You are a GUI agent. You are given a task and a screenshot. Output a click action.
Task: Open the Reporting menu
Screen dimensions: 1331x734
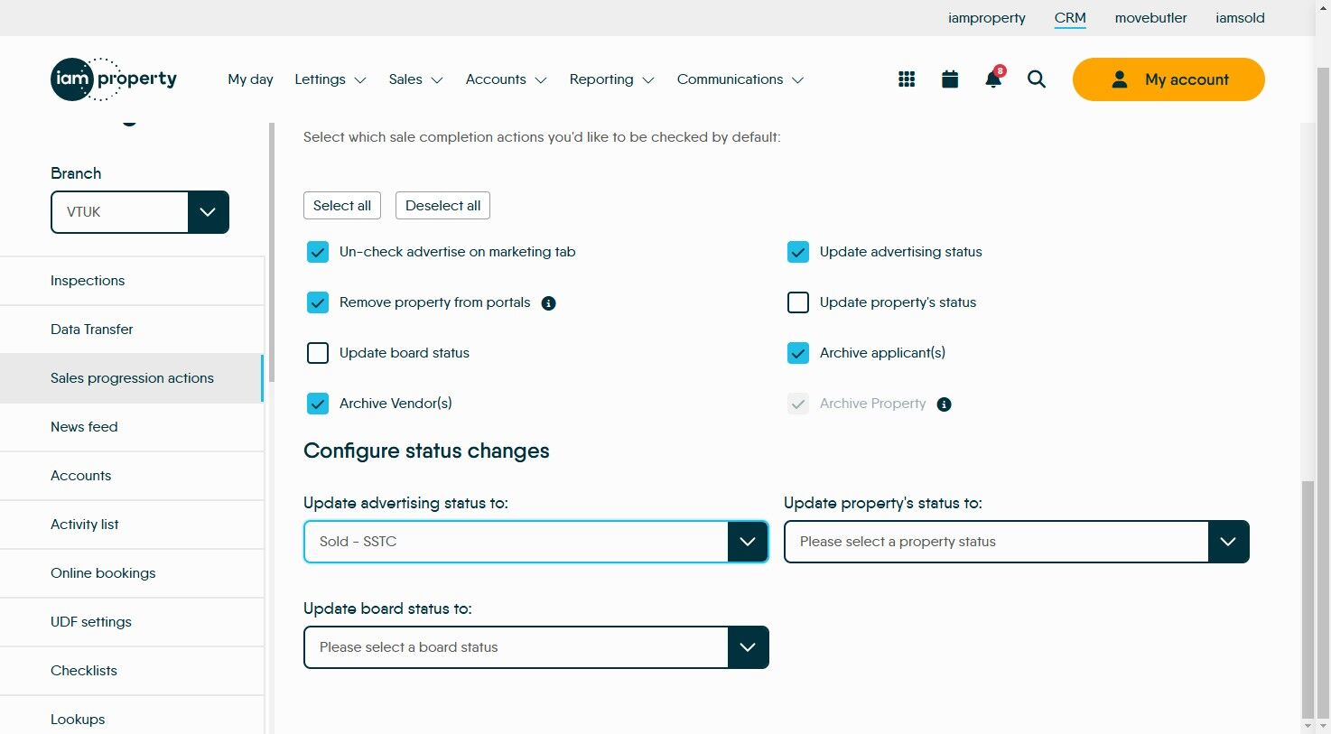click(x=611, y=79)
